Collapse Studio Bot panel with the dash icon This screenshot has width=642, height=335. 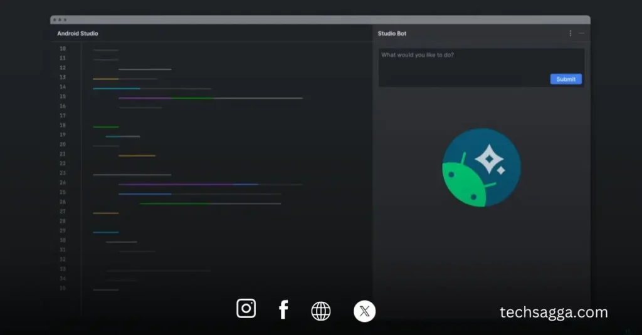point(582,33)
